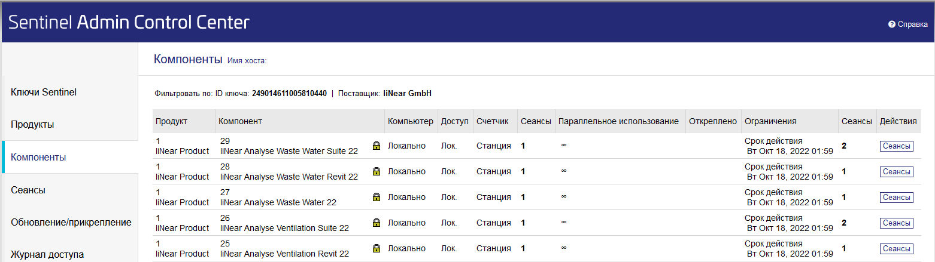Click liNear Analyse Waste Water 22 text

coord(278,202)
